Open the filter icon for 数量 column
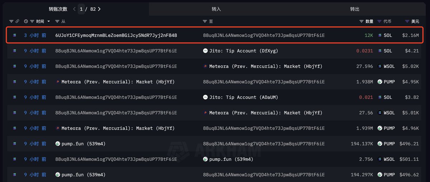The width and height of the screenshot is (430, 182). click(x=362, y=21)
